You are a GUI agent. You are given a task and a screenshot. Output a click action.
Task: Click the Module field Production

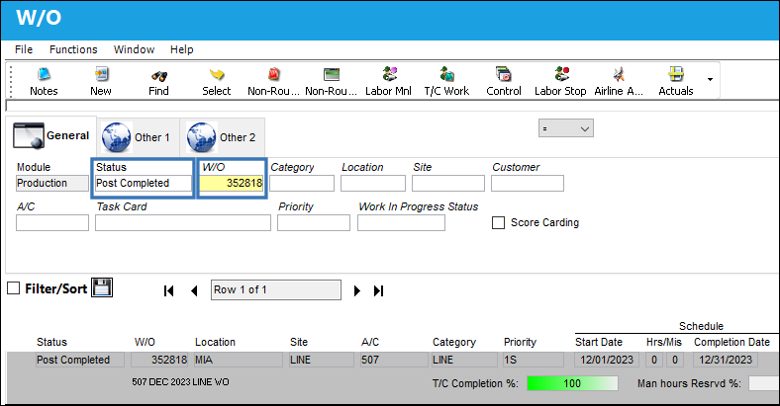point(52,183)
